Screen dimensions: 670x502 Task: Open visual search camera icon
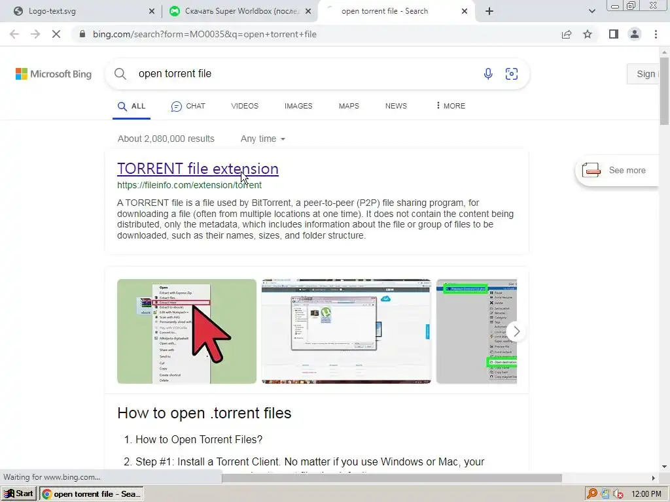(512, 74)
